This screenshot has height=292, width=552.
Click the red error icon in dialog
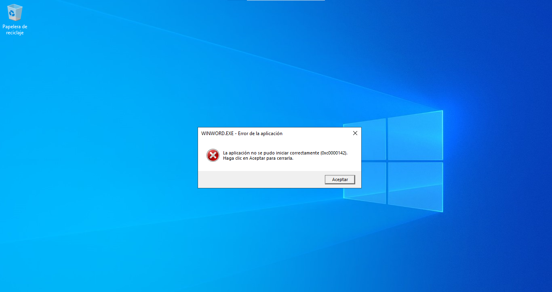click(x=213, y=155)
